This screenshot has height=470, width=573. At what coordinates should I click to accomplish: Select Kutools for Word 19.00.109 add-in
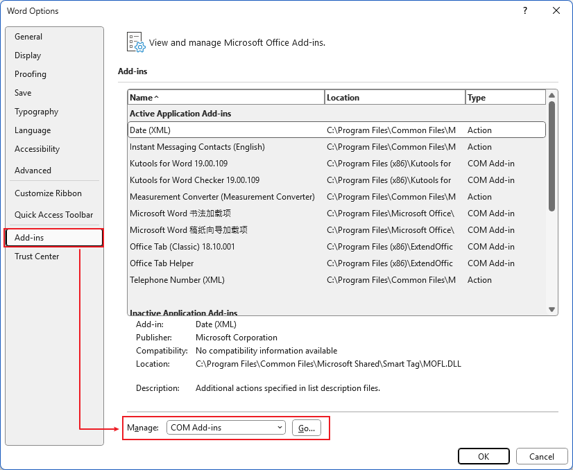coord(178,164)
